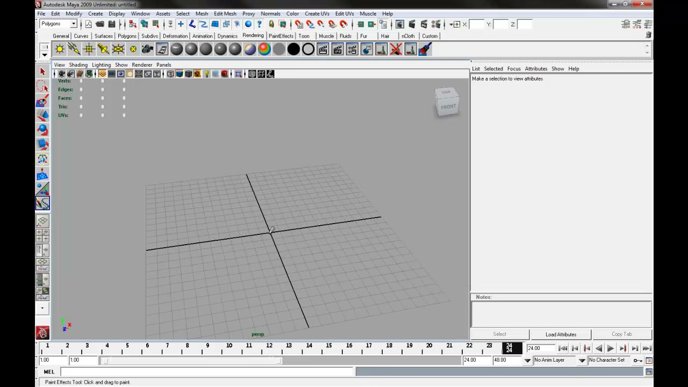Screen dimensions: 688x387
Task: Open the Attribute Editor Focus menu
Action: coord(514,69)
